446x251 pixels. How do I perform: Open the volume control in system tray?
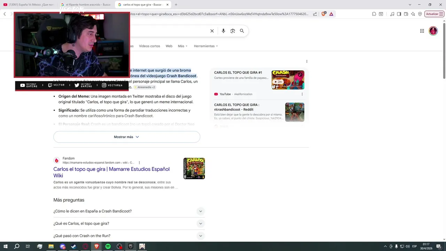pos(408,246)
